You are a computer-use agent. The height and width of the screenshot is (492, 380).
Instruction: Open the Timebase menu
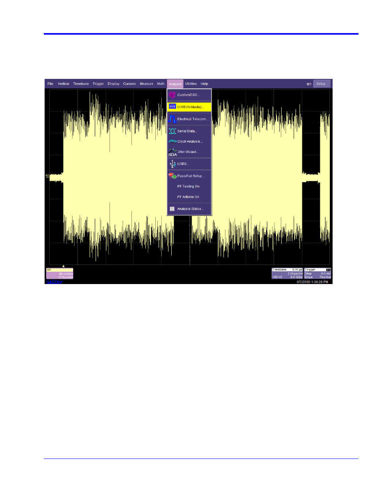[81, 84]
